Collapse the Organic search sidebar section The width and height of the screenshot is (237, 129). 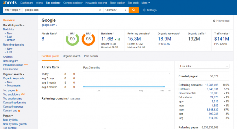[x=14, y=74]
